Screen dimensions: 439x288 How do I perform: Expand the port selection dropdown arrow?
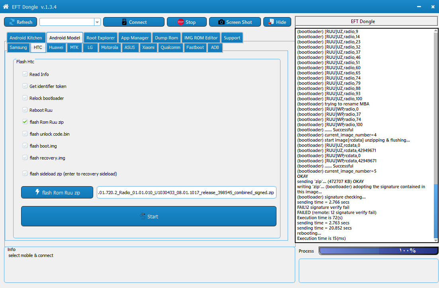(97, 22)
